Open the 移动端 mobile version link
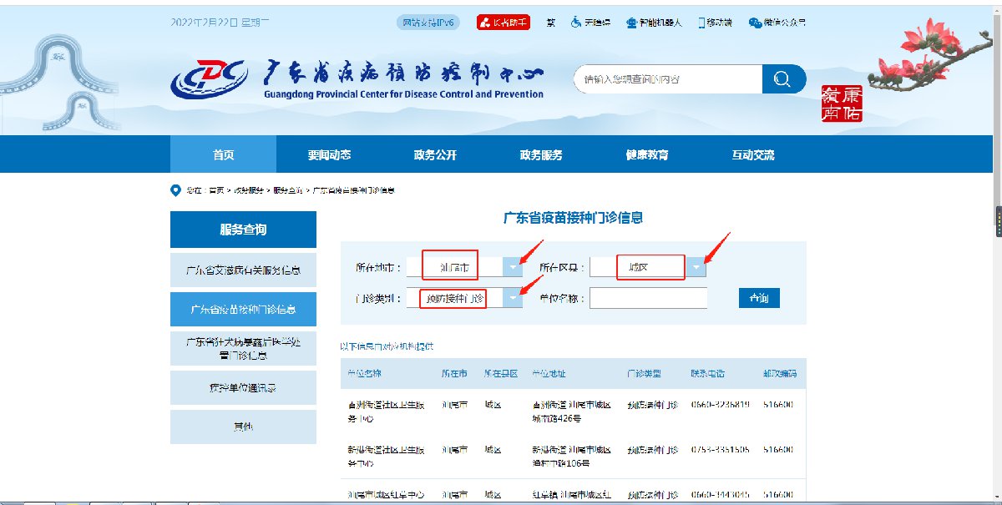Screen dimensions: 1002x505 pos(715,23)
